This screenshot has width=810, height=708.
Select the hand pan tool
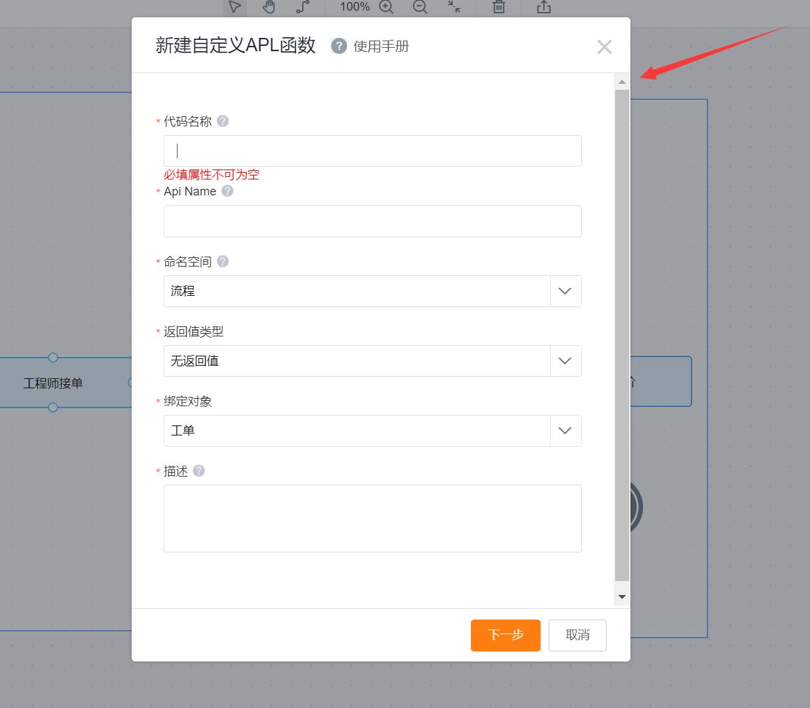coord(269,7)
